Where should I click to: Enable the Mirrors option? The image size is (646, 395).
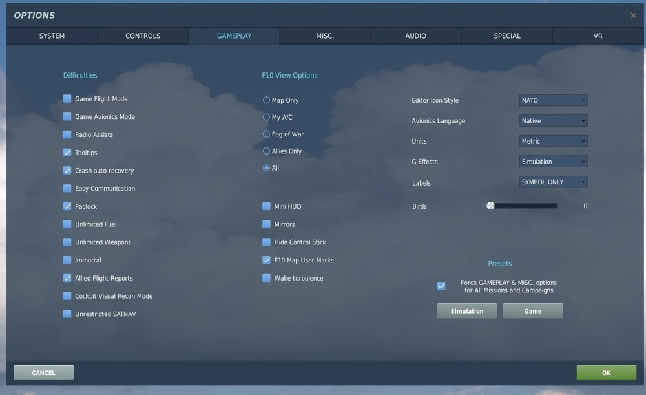pos(266,224)
